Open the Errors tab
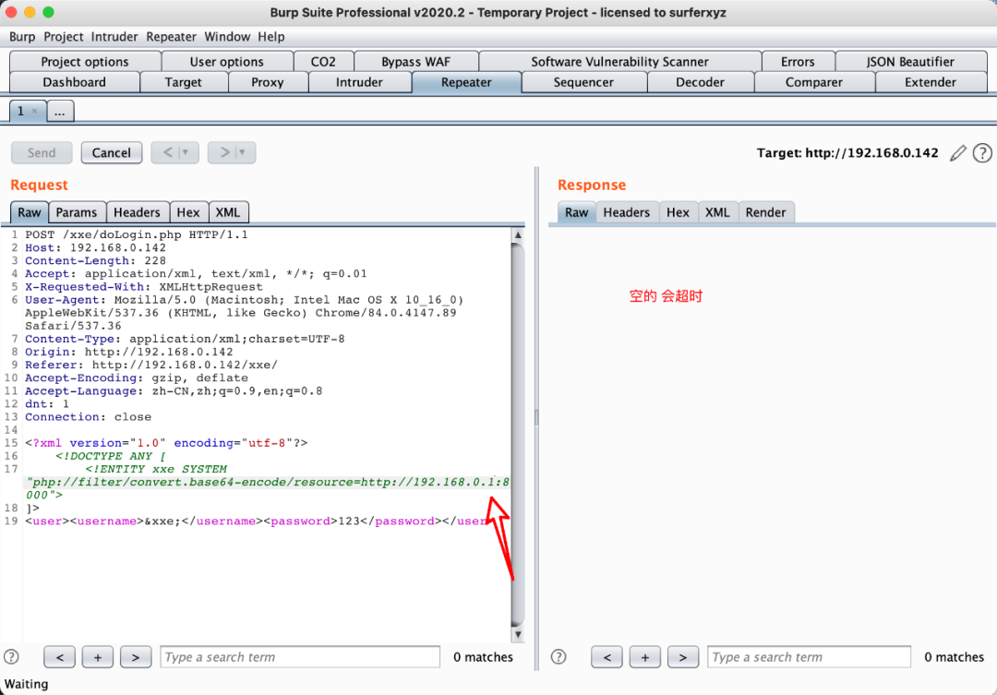 pos(798,62)
